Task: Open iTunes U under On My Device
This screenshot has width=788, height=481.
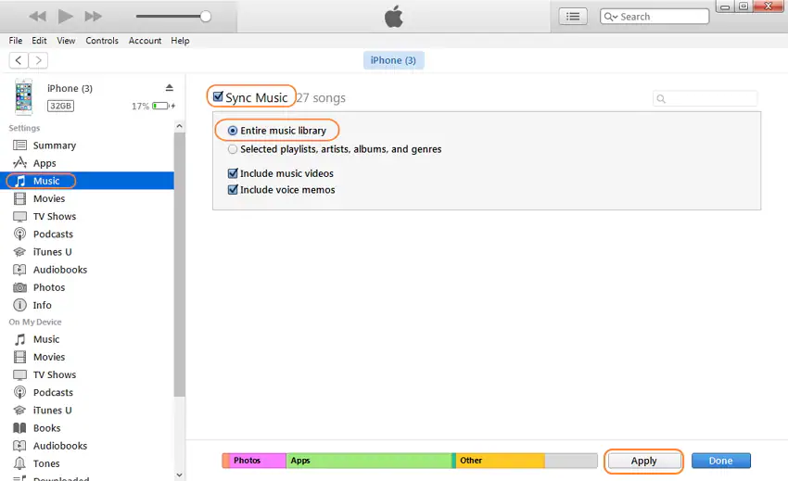Action: click(87, 411)
